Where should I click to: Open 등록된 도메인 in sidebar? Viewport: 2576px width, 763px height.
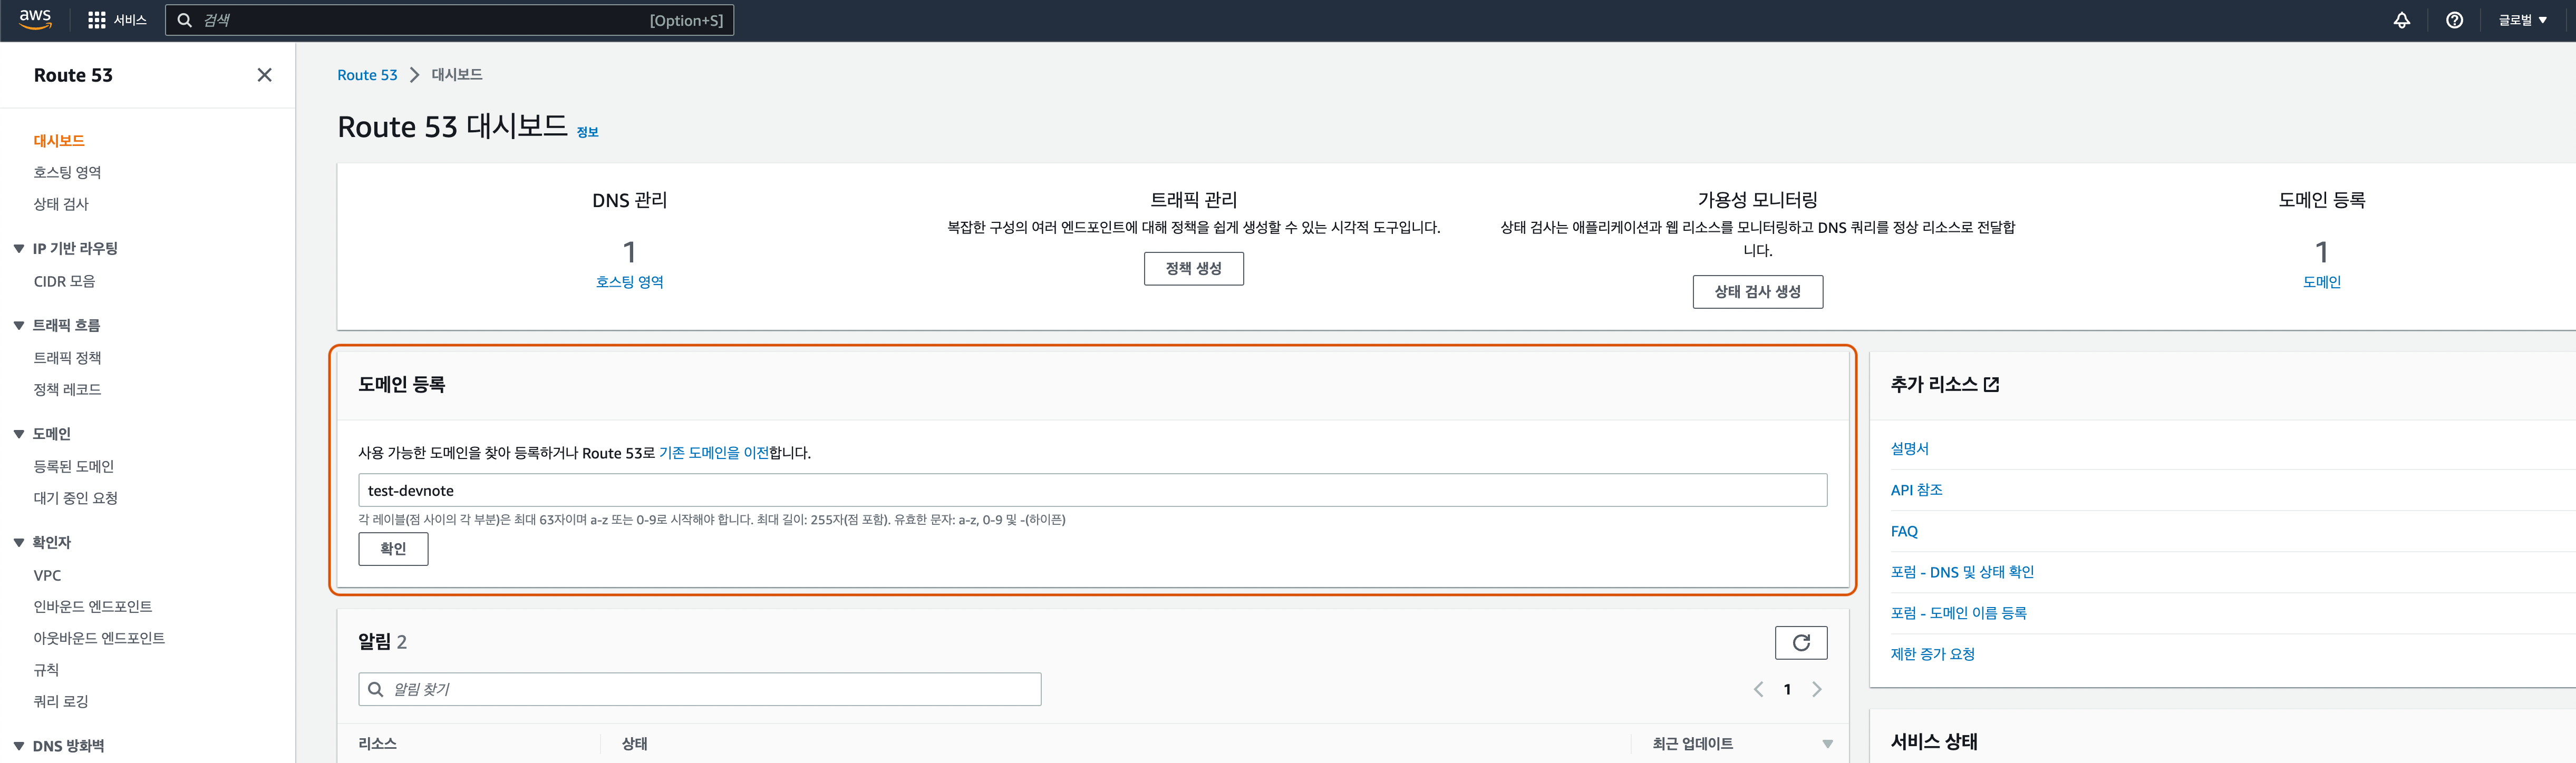click(74, 466)
